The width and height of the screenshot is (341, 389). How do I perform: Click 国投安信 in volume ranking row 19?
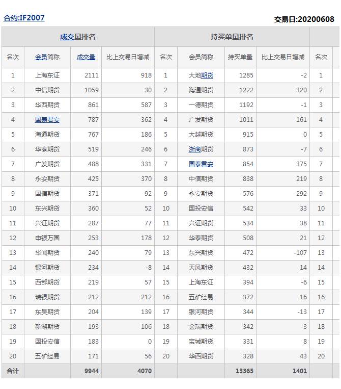click(x=47, y=342)
